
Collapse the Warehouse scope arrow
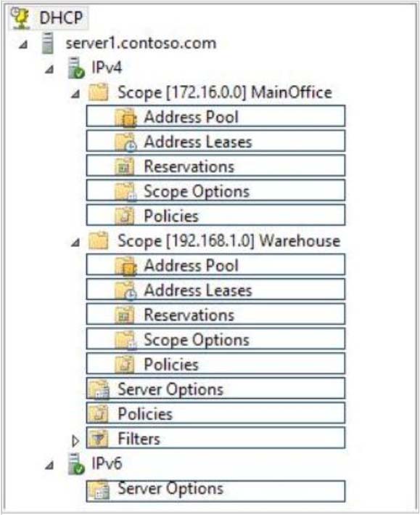(75, 243)
